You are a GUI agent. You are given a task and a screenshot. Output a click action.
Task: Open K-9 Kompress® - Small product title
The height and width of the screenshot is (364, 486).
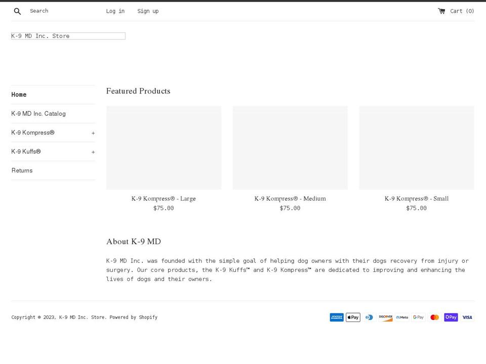point(417,199)
